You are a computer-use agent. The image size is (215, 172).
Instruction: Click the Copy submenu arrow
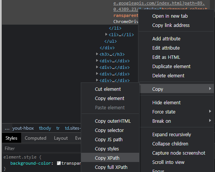pyautogui.click(x=210, y=89)
